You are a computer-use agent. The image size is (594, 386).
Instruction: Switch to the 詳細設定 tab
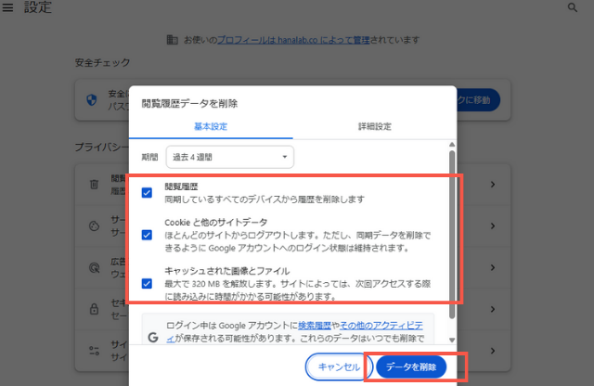click(x=374, y=127)
